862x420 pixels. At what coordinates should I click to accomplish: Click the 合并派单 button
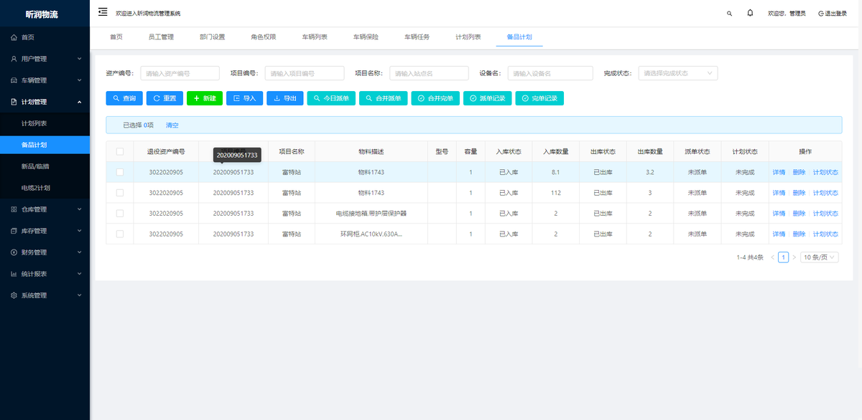click(x=384, y=98)
